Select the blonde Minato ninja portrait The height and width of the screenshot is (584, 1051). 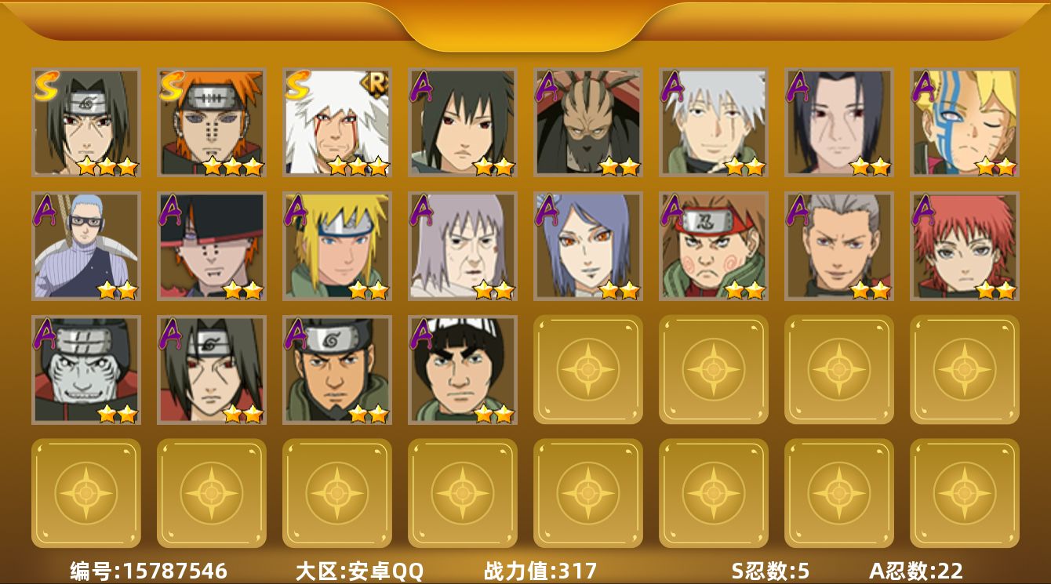(x=337, y=246)
